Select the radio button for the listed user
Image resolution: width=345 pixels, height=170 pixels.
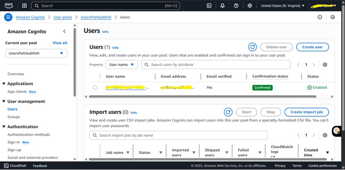95,88
